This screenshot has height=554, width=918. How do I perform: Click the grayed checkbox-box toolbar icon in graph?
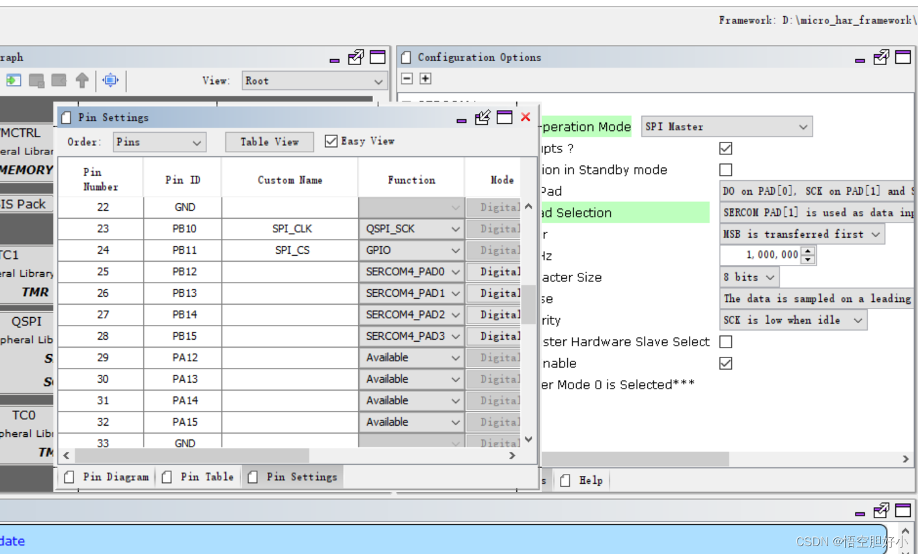click(x=36, y=80)
